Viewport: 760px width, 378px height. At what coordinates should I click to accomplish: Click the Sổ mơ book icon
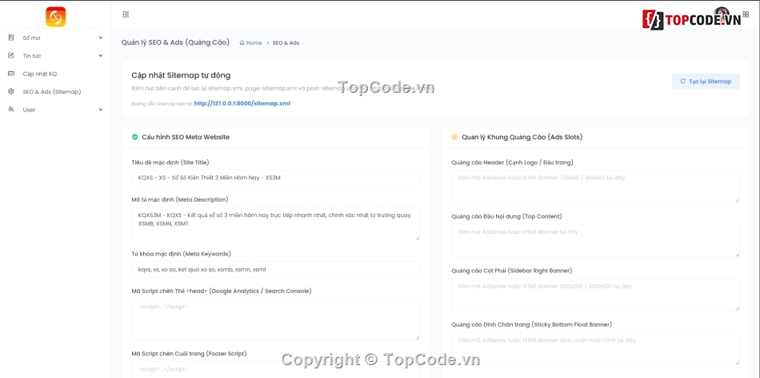[x=11, y=38]
